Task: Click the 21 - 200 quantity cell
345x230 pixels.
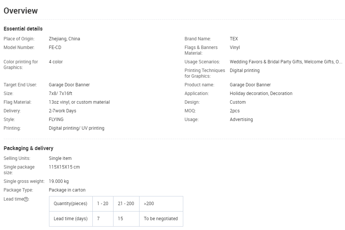Action: click(126, 204)
